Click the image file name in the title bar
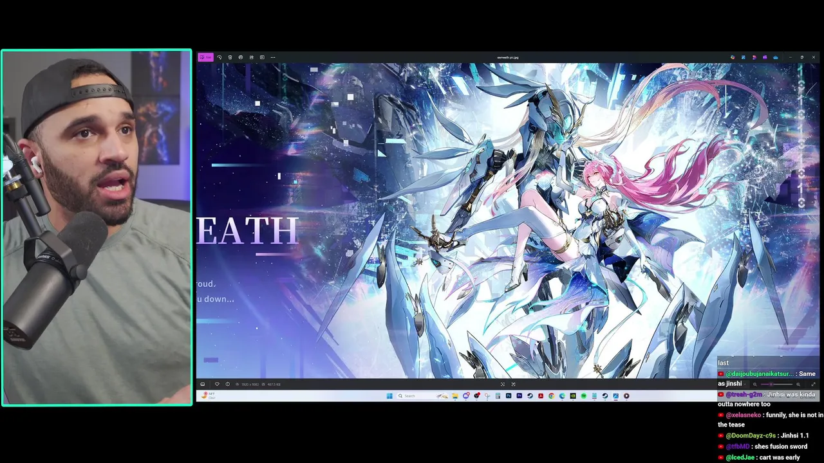This screenshot has width=824, height=463. (508, 57)
